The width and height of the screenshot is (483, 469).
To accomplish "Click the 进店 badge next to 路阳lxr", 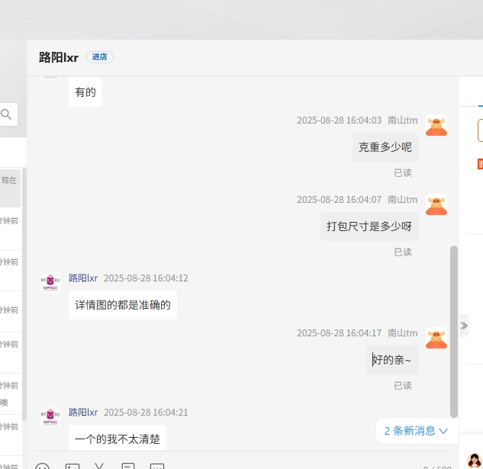I will pyautogui.click(x=99, y=57).
